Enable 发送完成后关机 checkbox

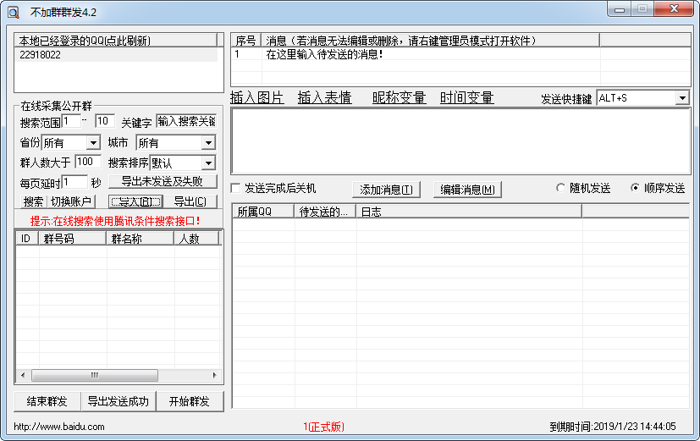tap(235, 188)
